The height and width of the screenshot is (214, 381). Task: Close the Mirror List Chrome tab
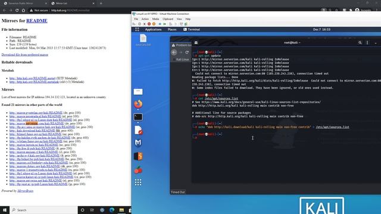pyautogui.click(x=93, y=4)
